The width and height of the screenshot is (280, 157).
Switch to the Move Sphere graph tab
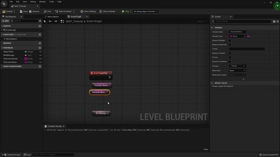(x=53, y=17)
